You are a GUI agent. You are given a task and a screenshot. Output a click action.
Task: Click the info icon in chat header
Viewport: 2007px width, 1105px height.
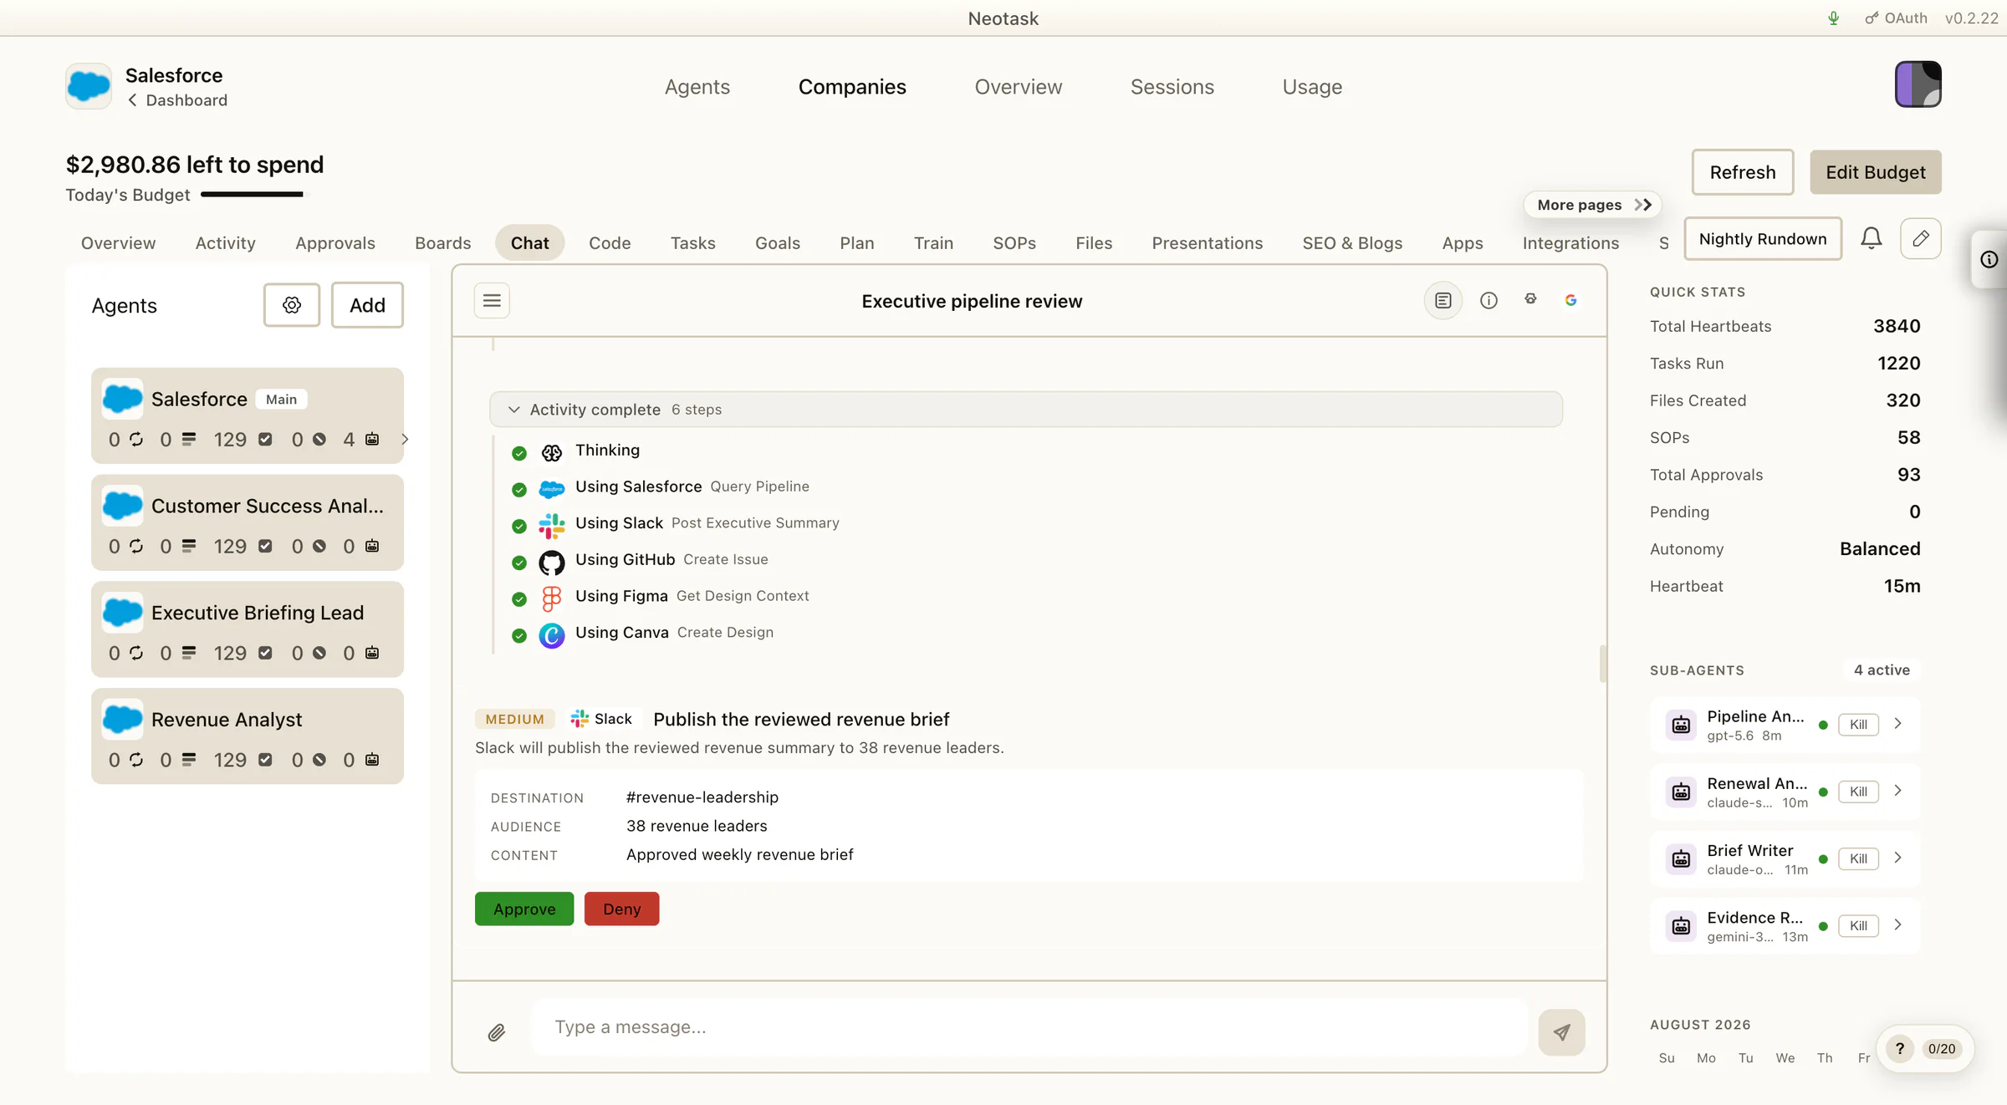(1489, 300)
